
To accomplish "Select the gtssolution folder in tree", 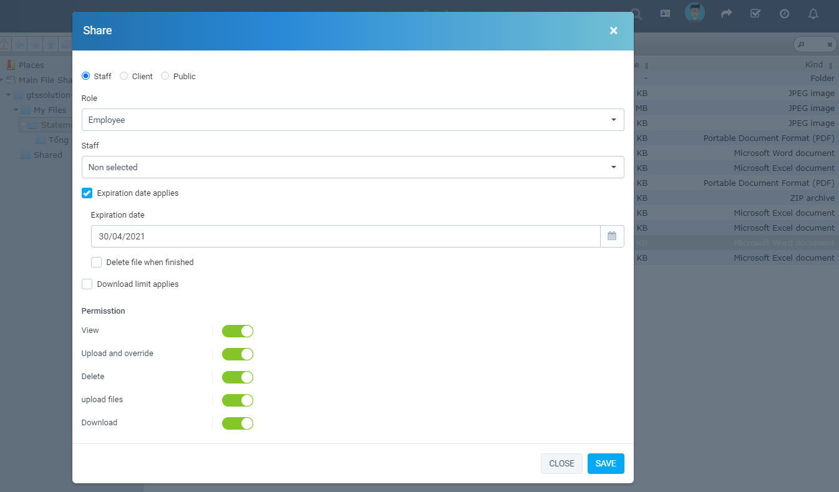I will [x=49, y=95].
